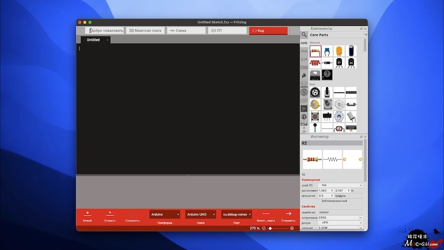Expand the Arduino UNO board dropdown

[x=201, y=214]
